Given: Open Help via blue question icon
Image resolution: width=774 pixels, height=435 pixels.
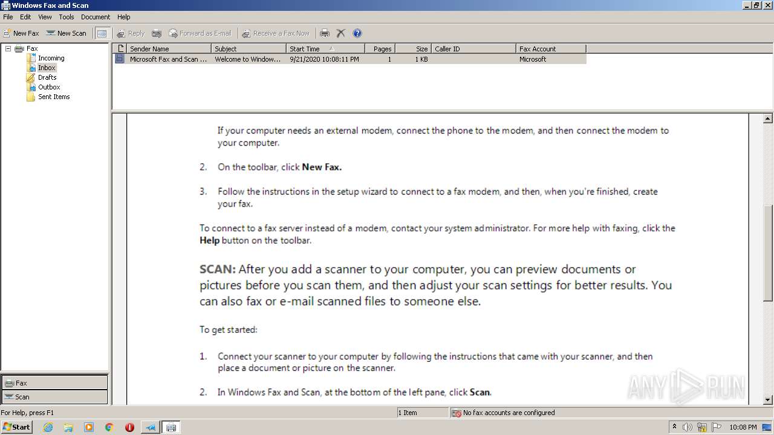Looking at the screenshot, I should click(357, 33).
